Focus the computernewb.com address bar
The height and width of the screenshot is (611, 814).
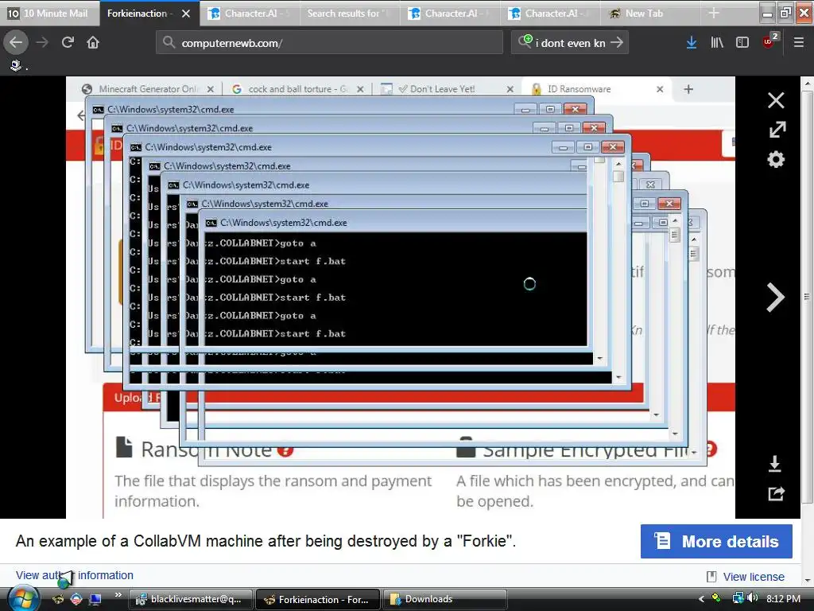tap(329, 43)
